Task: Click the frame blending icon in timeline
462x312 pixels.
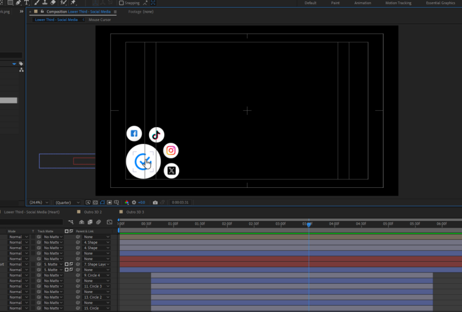Action: click(90, 222)
